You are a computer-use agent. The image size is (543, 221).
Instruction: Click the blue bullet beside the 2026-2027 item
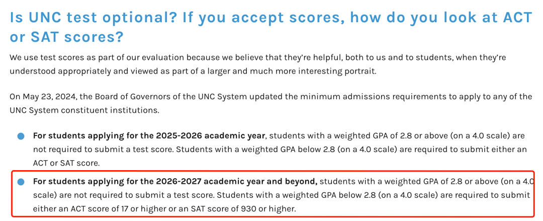click(x=21, y=182)
